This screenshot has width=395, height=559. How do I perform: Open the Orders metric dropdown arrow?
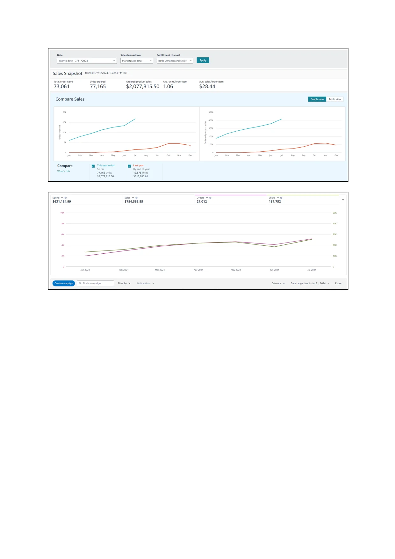(207, 198)
